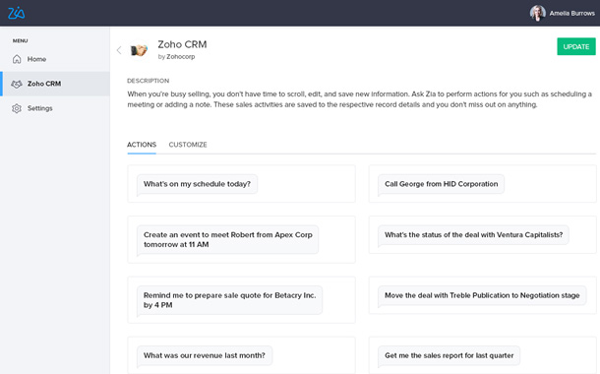Select "Get me the sales report" action
The height and width of the screenshot is (374, 600).
(x=449, y=355)
